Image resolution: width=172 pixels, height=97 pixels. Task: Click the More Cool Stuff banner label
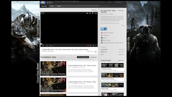pyautogui.click(x=38, y=73)
